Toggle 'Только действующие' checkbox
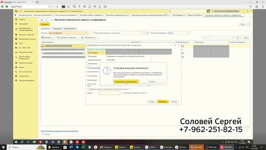This screenshot has width=266, height=150. (92, 33)
